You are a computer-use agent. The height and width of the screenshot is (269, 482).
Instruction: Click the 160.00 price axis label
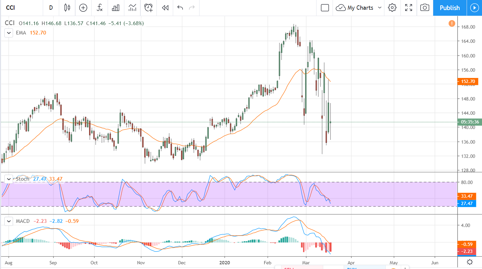[469, 56]
